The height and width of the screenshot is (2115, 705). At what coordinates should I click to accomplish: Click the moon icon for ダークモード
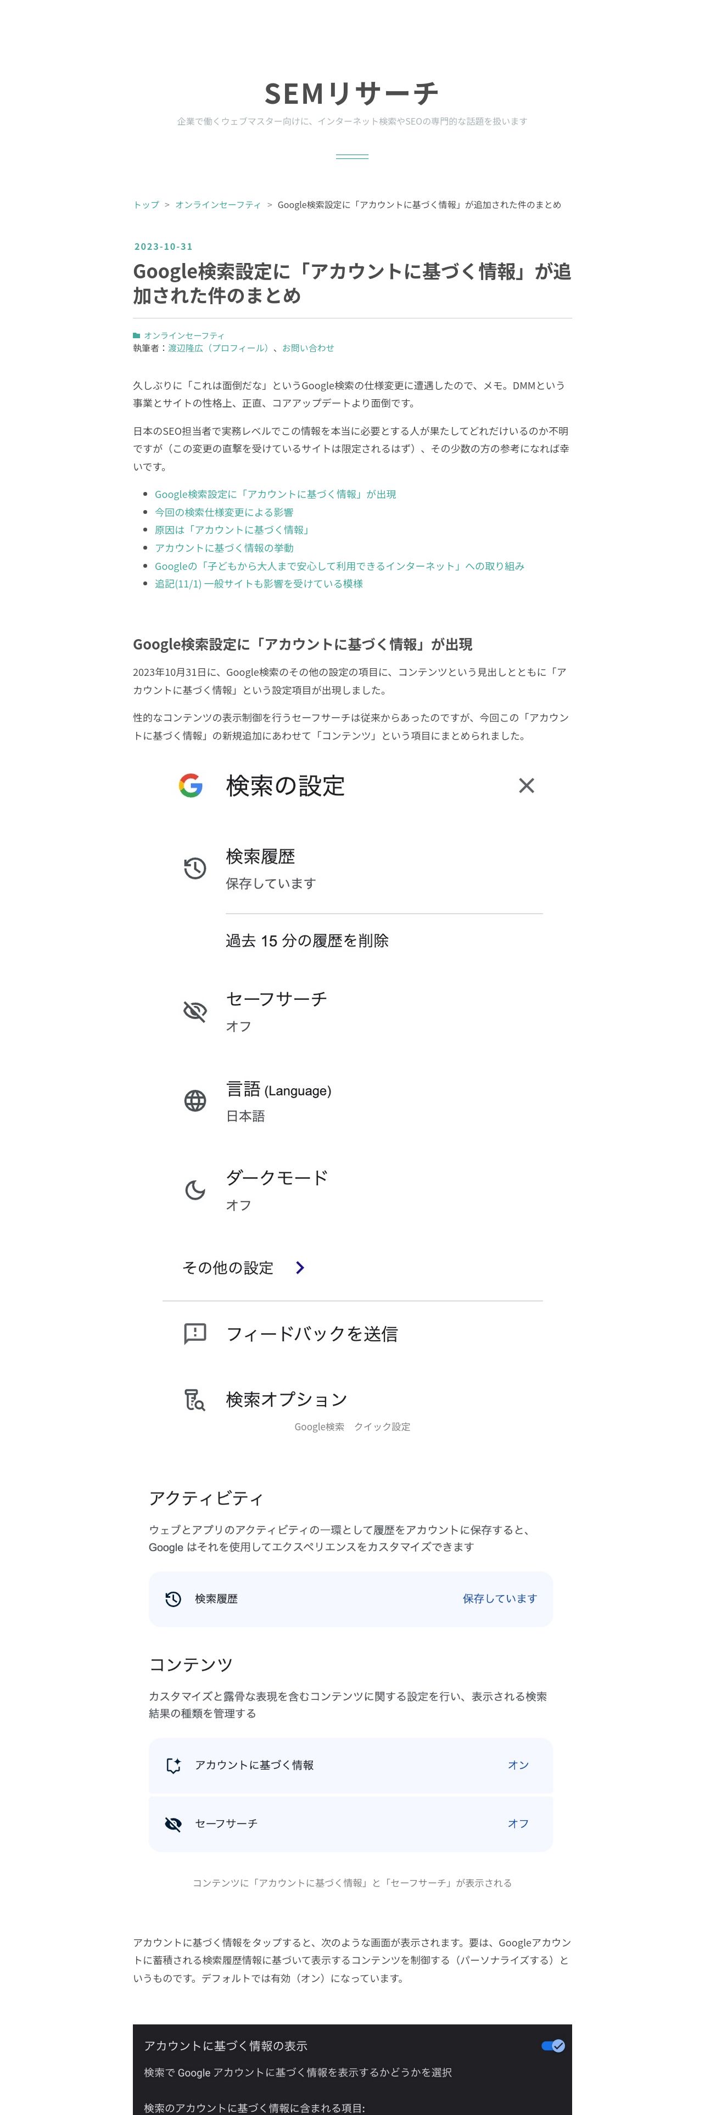[194, 1190]
